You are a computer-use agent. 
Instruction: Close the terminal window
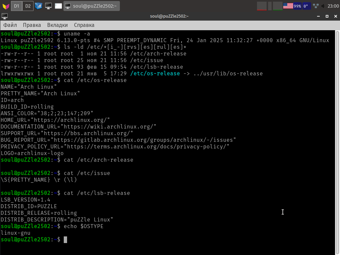tap(336, 16)
